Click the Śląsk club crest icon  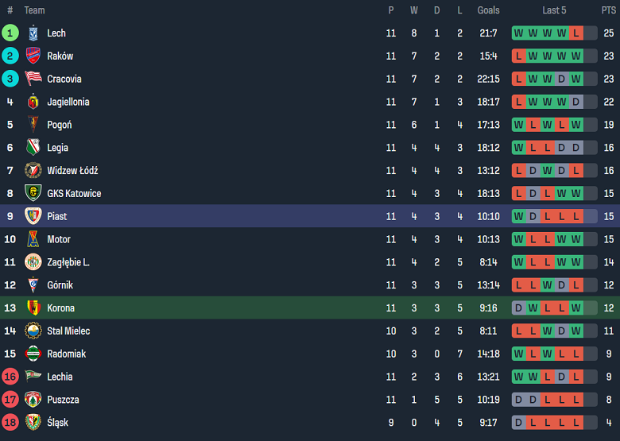click(x=33, y=422)
